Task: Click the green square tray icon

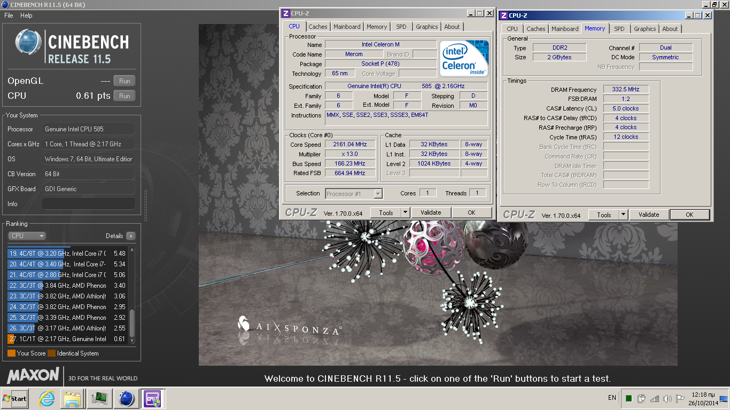Action: (629, 398)
